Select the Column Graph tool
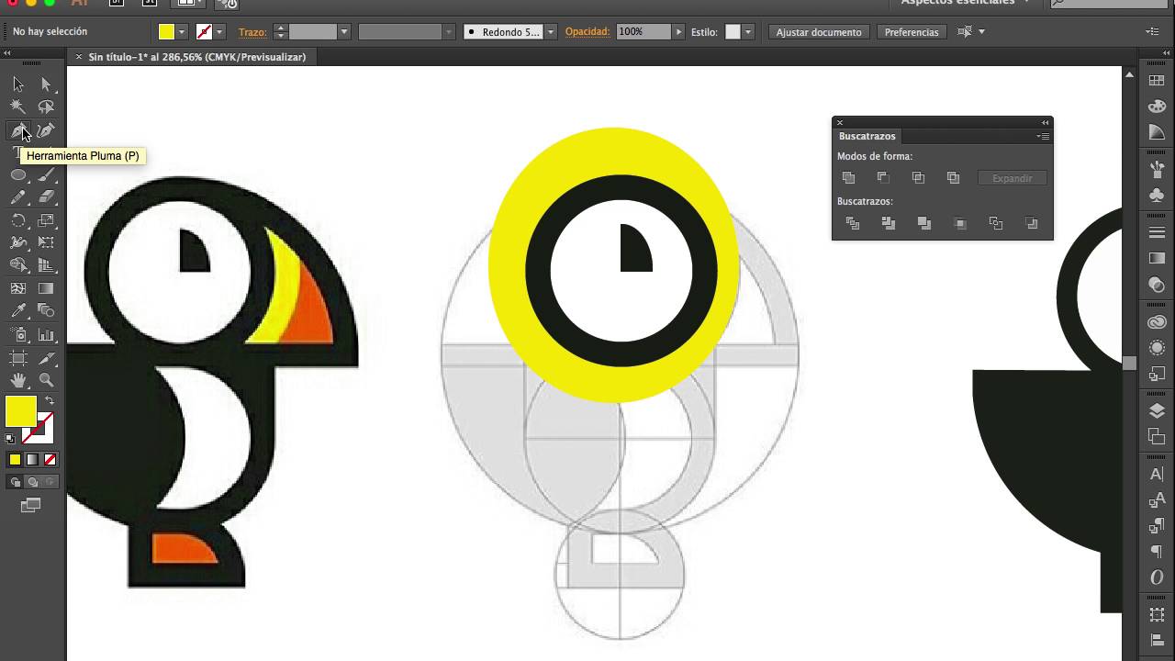Image resolution: width=1175 pixels, height=661 pixels. [x=46, y=335]
